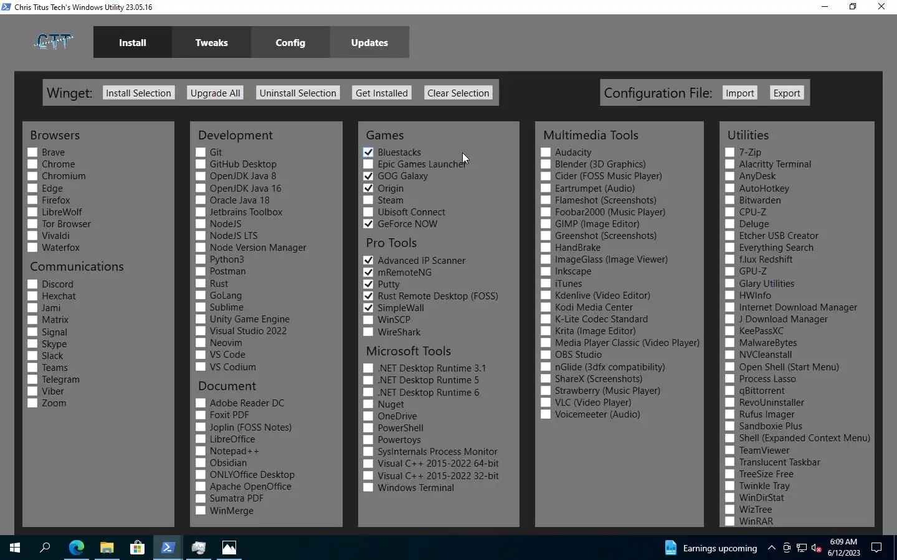897x560 pixels.
Task: Open the Updates tab
Action: pos(369,42)
